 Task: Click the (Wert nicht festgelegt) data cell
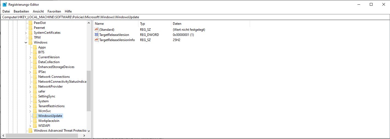(x=189, y=30)
